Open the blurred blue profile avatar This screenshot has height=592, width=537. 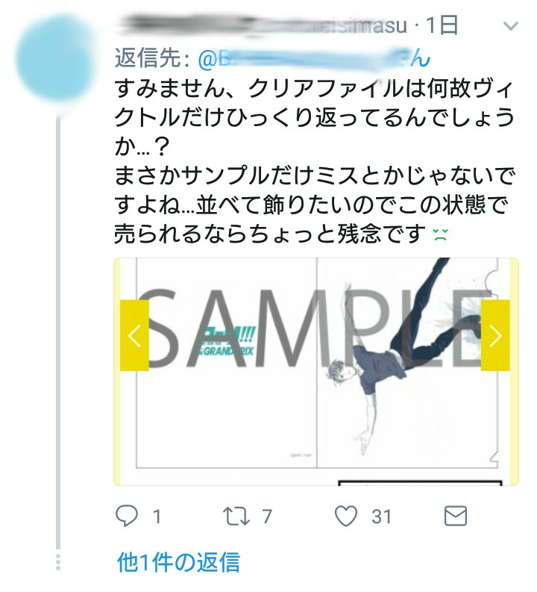click(56, 58)
